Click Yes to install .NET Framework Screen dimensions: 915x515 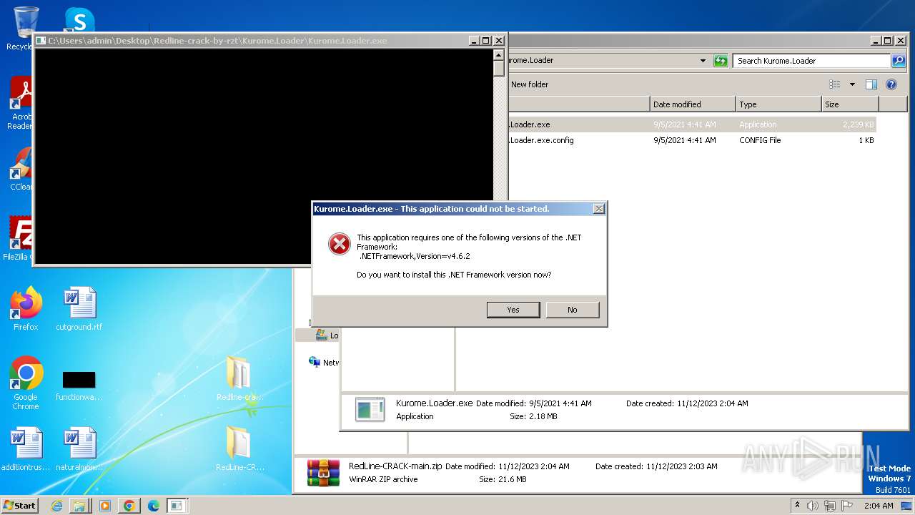513,310
